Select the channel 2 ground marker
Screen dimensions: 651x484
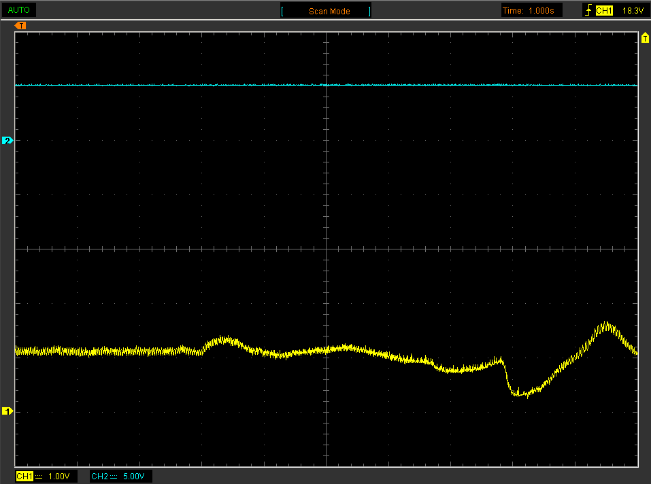pos(7,141)
